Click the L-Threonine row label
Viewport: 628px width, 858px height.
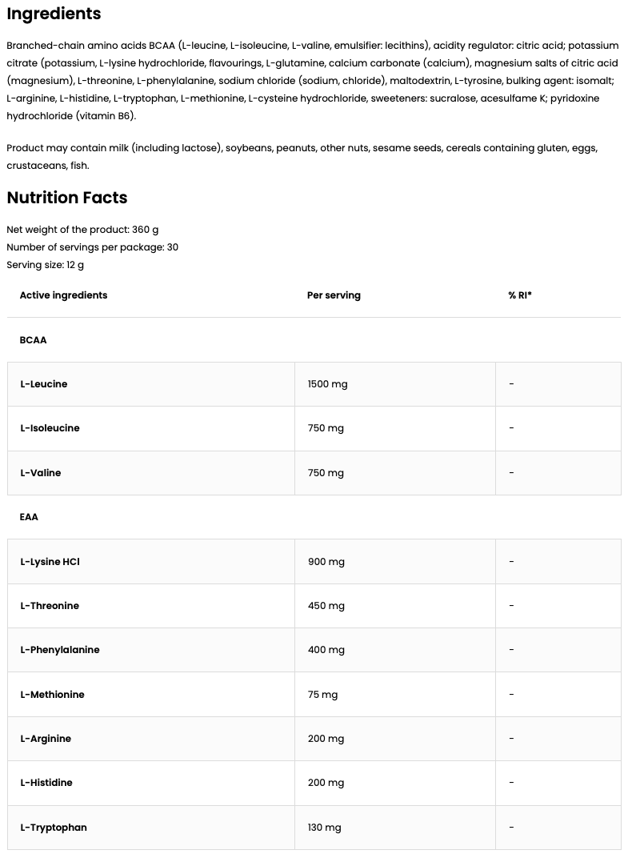click(50, 606)
